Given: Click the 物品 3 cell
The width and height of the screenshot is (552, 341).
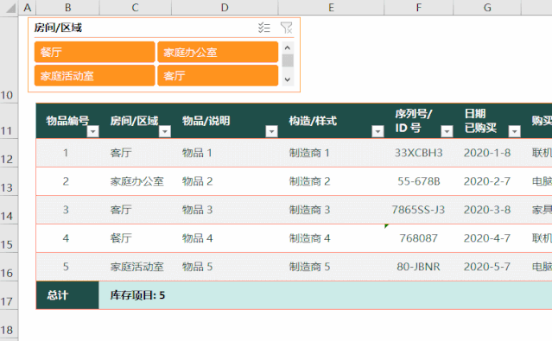Looking at the screenshot, I should [225, 210].
